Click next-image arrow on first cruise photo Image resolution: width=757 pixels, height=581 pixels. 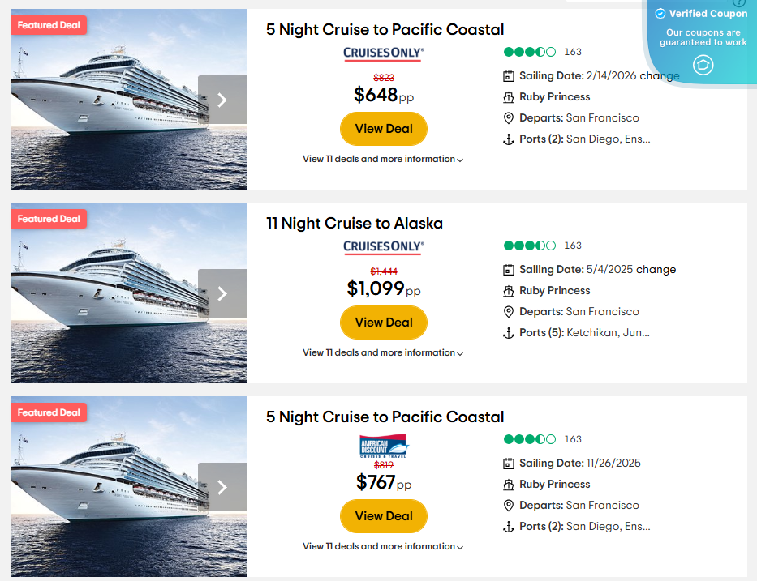(x=222, y=100)
